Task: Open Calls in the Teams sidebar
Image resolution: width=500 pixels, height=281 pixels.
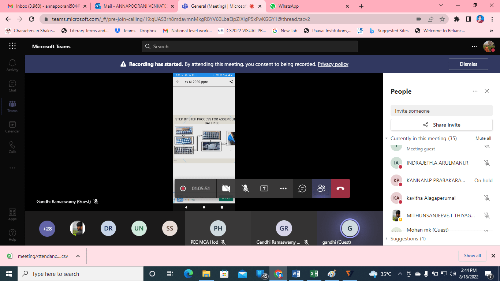Action: (12, 147)
